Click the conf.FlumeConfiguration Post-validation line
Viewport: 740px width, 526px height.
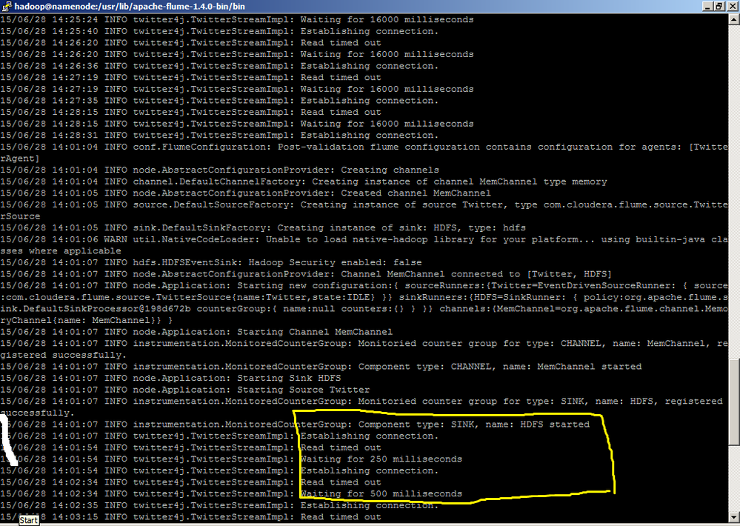pyautogui.click(x=364, y=153)
